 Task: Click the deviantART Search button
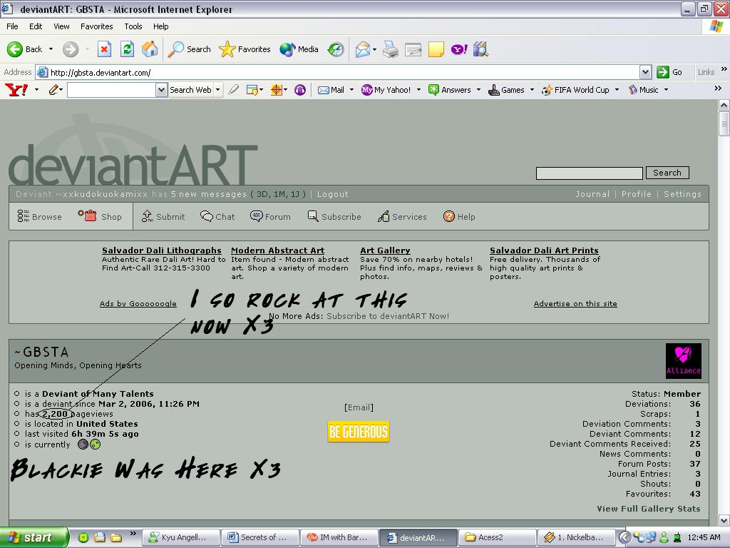[x=667, y=173]
